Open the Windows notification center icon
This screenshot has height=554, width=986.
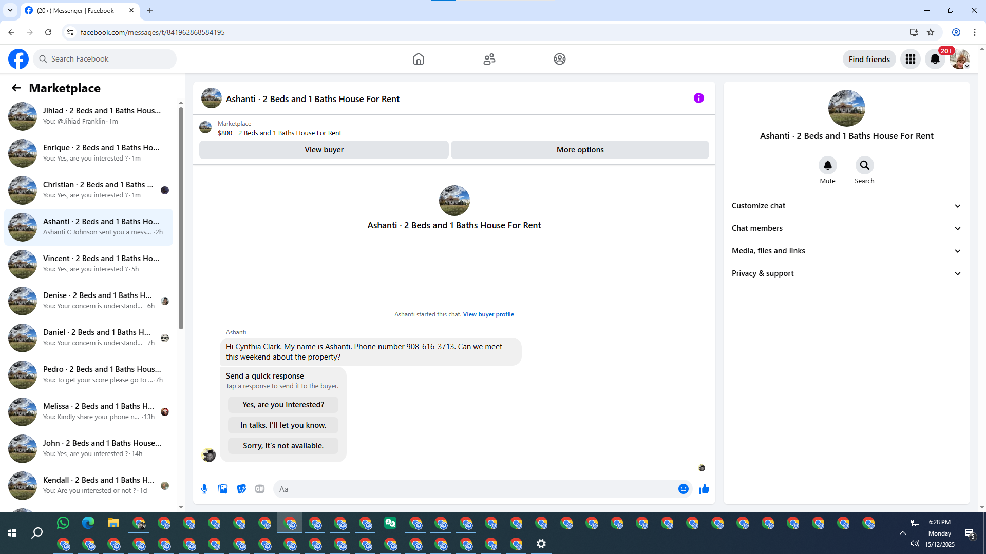tap(970, 533)
